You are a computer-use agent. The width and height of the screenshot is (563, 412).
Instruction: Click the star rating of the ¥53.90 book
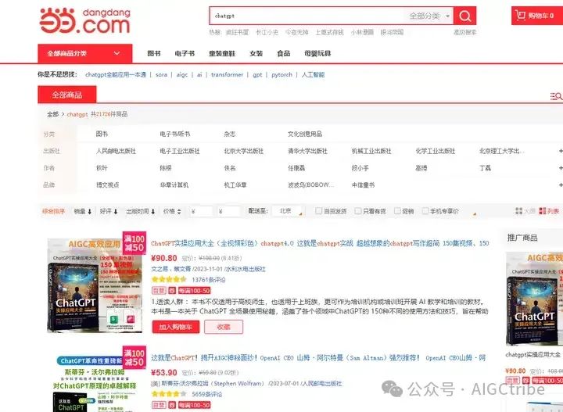[x=169, y=394]
